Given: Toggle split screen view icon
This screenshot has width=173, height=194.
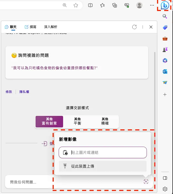Looking at the screenshot, I should click(90, 5).
